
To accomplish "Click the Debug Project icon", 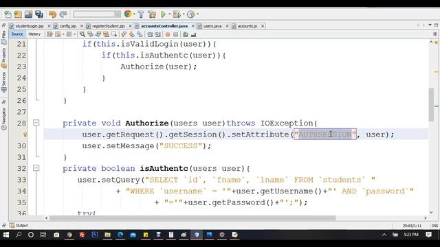I will point(177,14).
